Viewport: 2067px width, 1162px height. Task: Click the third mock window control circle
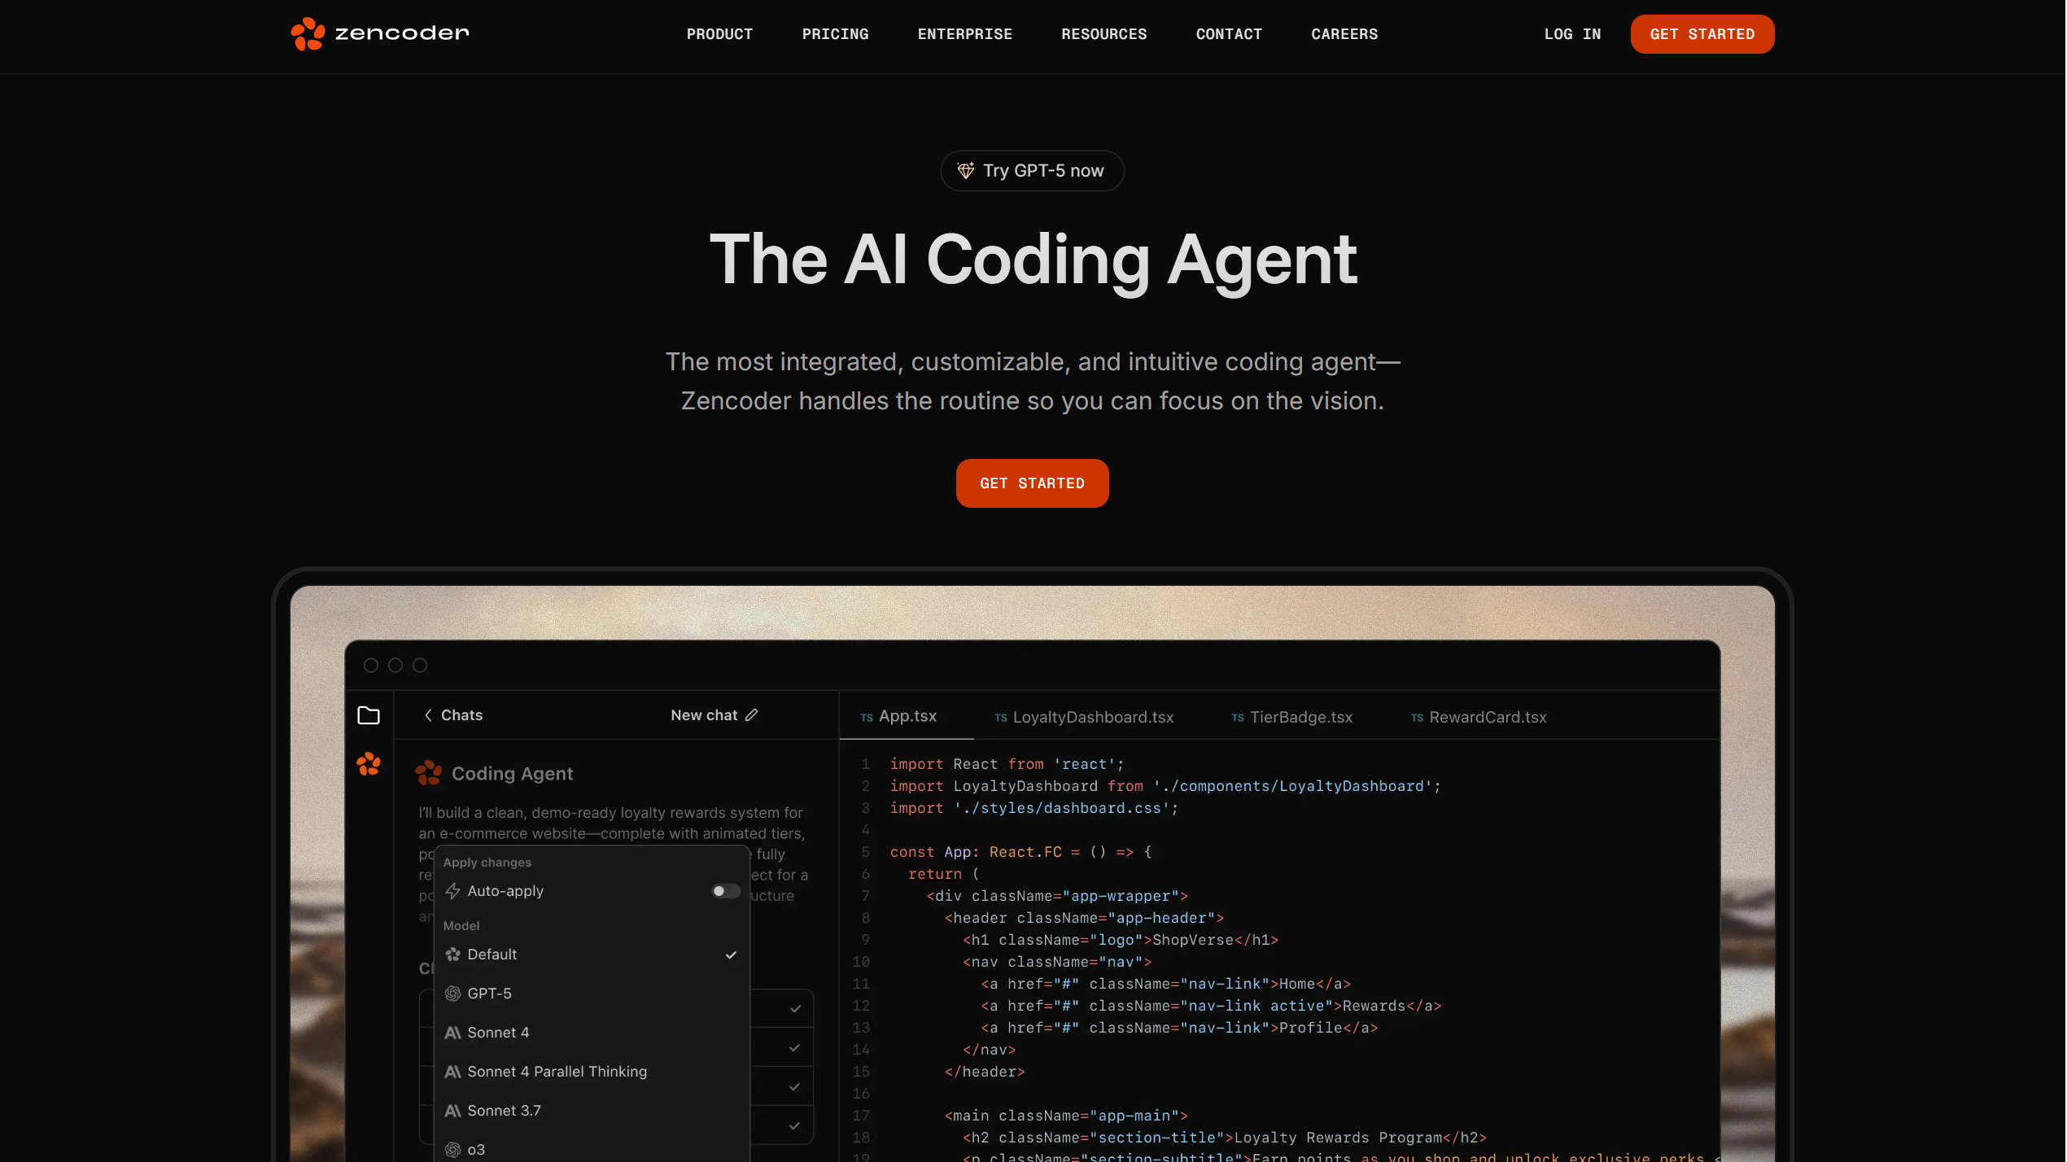click(x=420, y=666)
